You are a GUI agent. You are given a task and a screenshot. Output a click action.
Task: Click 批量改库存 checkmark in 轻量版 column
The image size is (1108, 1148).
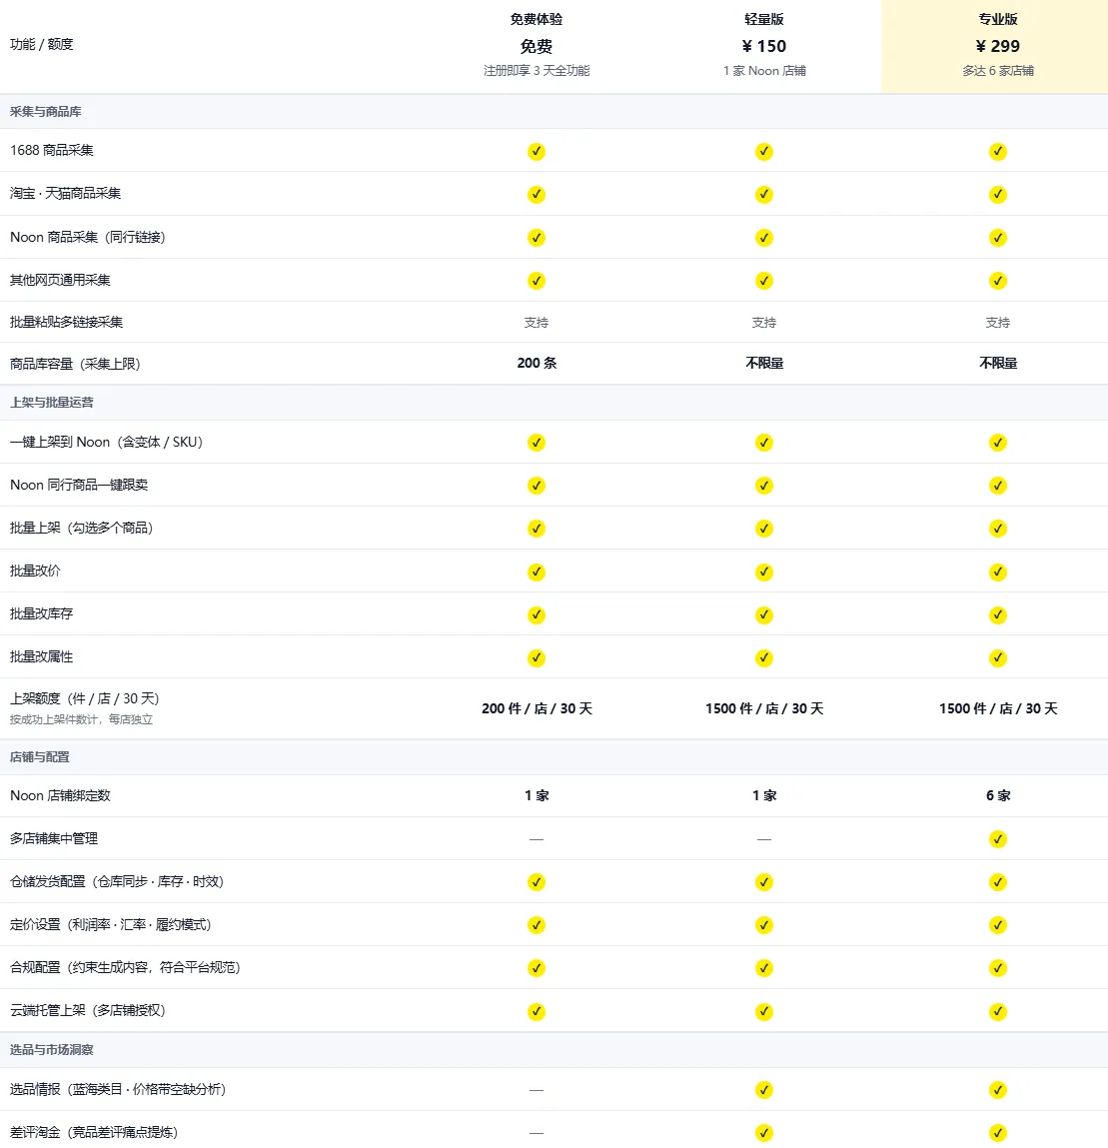763,615
